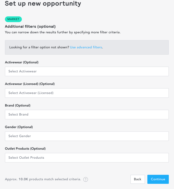Screen dimensions: 174x189
Task: Click the help question mark icon
Action: coord(85,179)
